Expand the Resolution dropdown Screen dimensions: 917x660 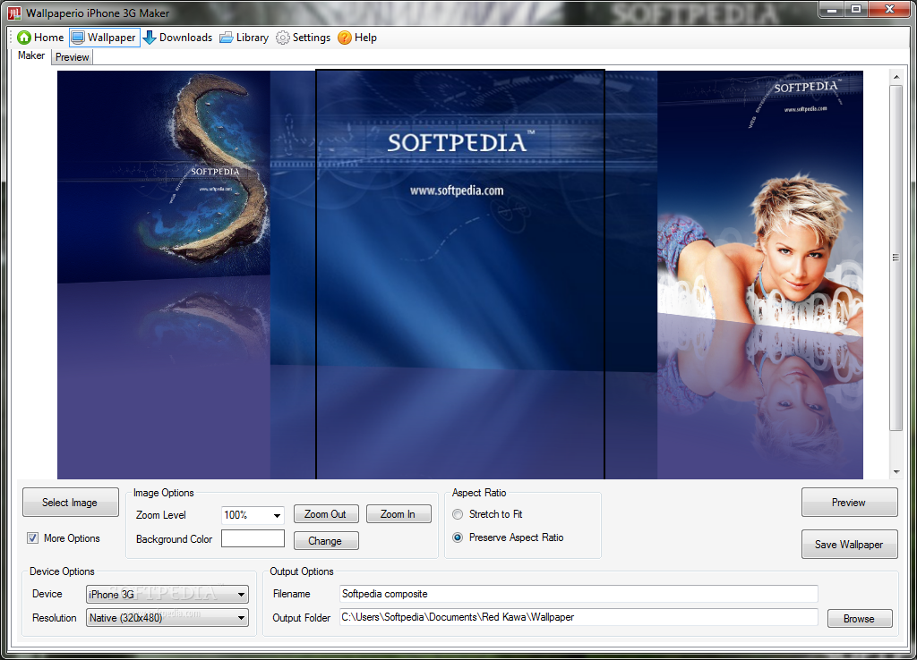(240, 618)
